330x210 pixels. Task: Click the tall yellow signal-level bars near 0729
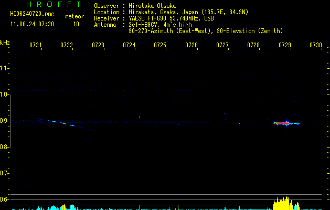coord(286,203)
